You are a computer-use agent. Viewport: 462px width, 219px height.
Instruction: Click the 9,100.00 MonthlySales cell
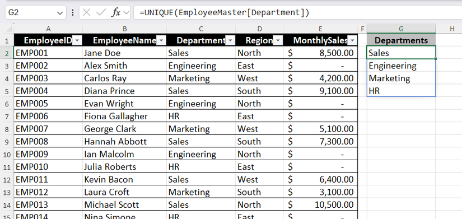pos(320,91)
